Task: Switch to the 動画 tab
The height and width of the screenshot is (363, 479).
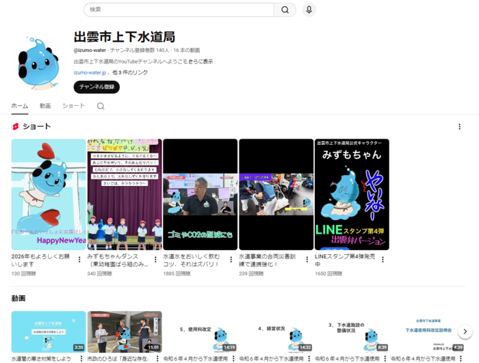Action: point(45,106)
